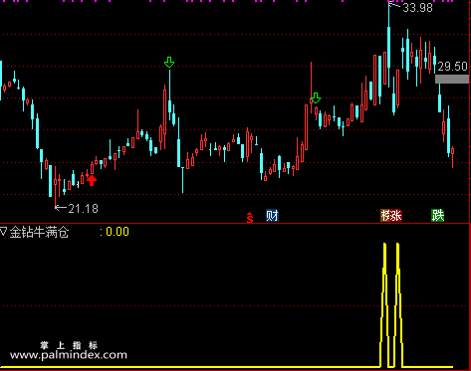The height and width of the screenshot is (371, 471).
Task: Click the second green down-arrow sell signal
Action: click(316, 97)
